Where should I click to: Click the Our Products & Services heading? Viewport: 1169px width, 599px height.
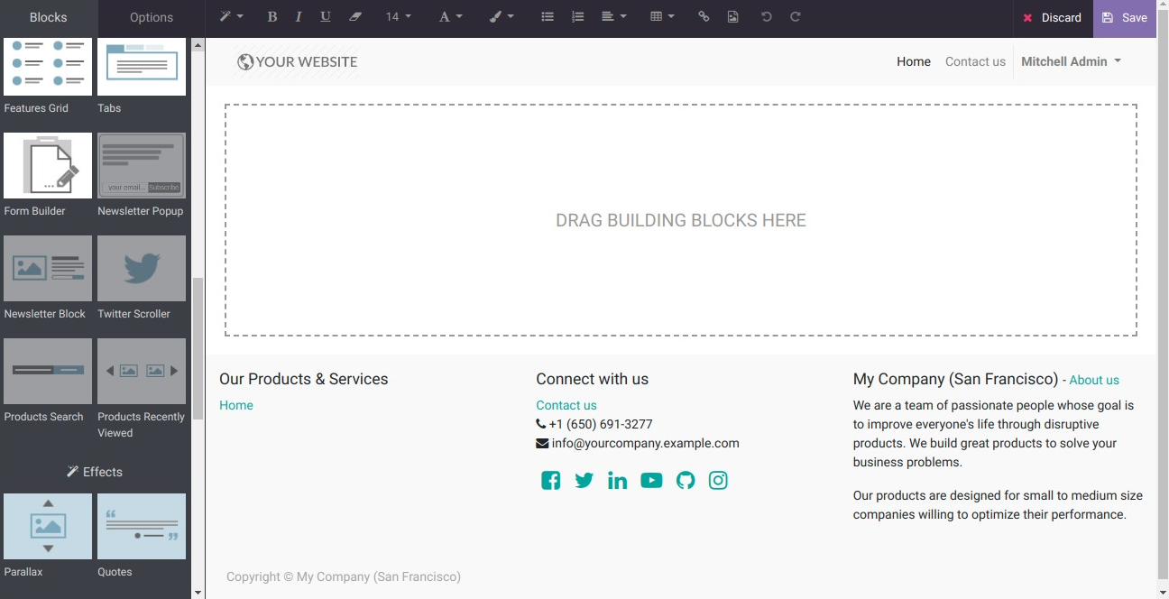pyautogui.click(x=304, y=379)
